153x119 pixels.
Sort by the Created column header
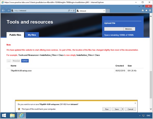click(x=120, y=66)
